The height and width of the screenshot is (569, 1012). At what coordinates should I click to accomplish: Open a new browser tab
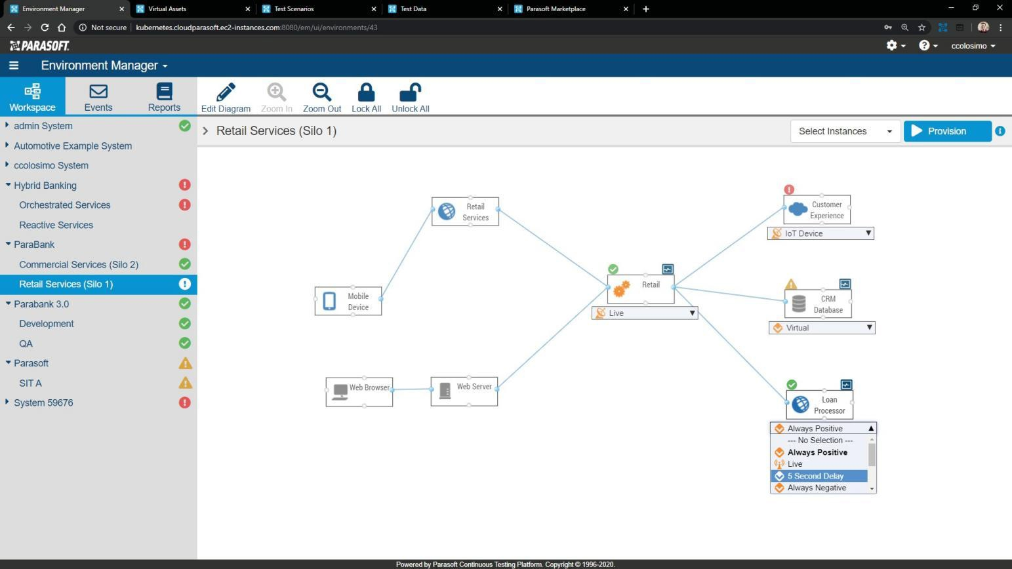tap(646, 9)
